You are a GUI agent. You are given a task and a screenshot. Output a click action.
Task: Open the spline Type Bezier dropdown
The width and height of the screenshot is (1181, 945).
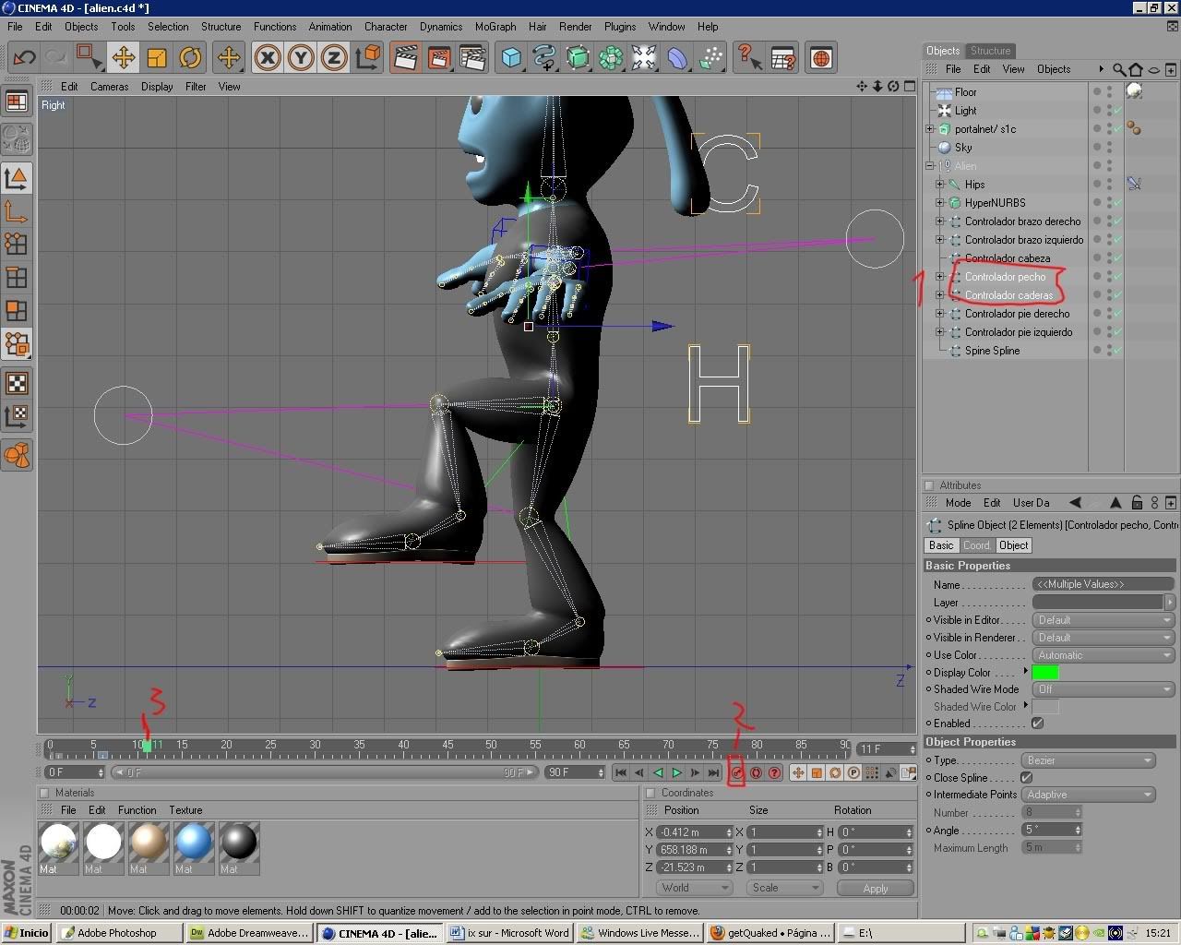tap(1089, 760)
